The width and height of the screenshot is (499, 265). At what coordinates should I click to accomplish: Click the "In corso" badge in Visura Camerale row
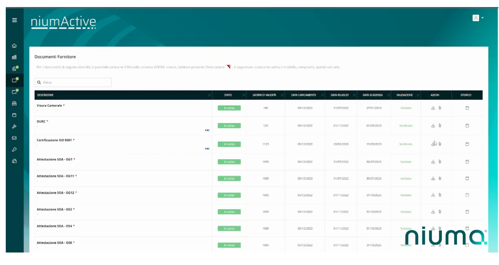(x=229, y=108)
